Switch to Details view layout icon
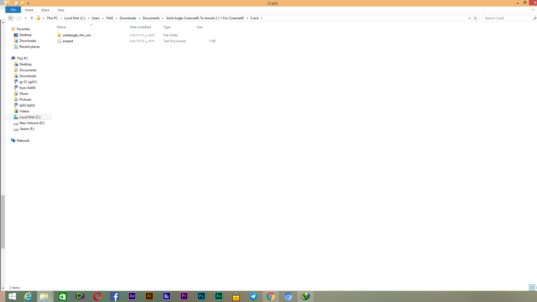This screenshot has height=302, width=537. tap(532, 287)
